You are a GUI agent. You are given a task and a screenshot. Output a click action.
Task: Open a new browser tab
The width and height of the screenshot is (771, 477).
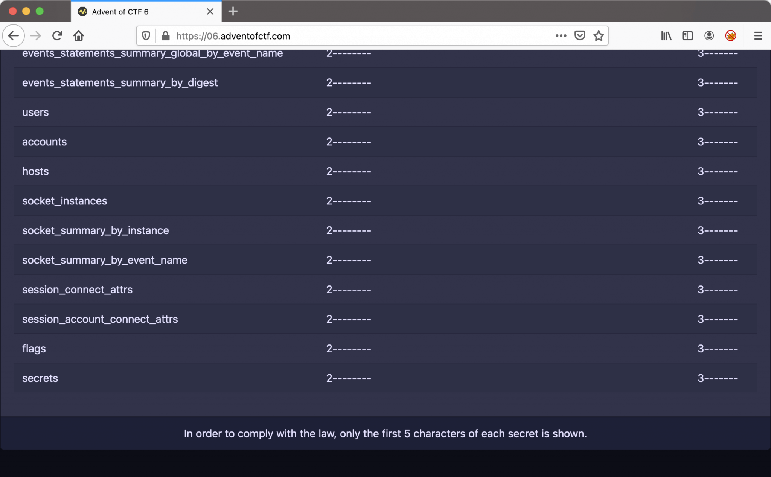(x=233, y=11)
